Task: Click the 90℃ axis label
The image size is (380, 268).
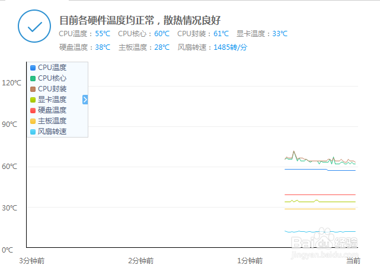Action: (9, 125)
